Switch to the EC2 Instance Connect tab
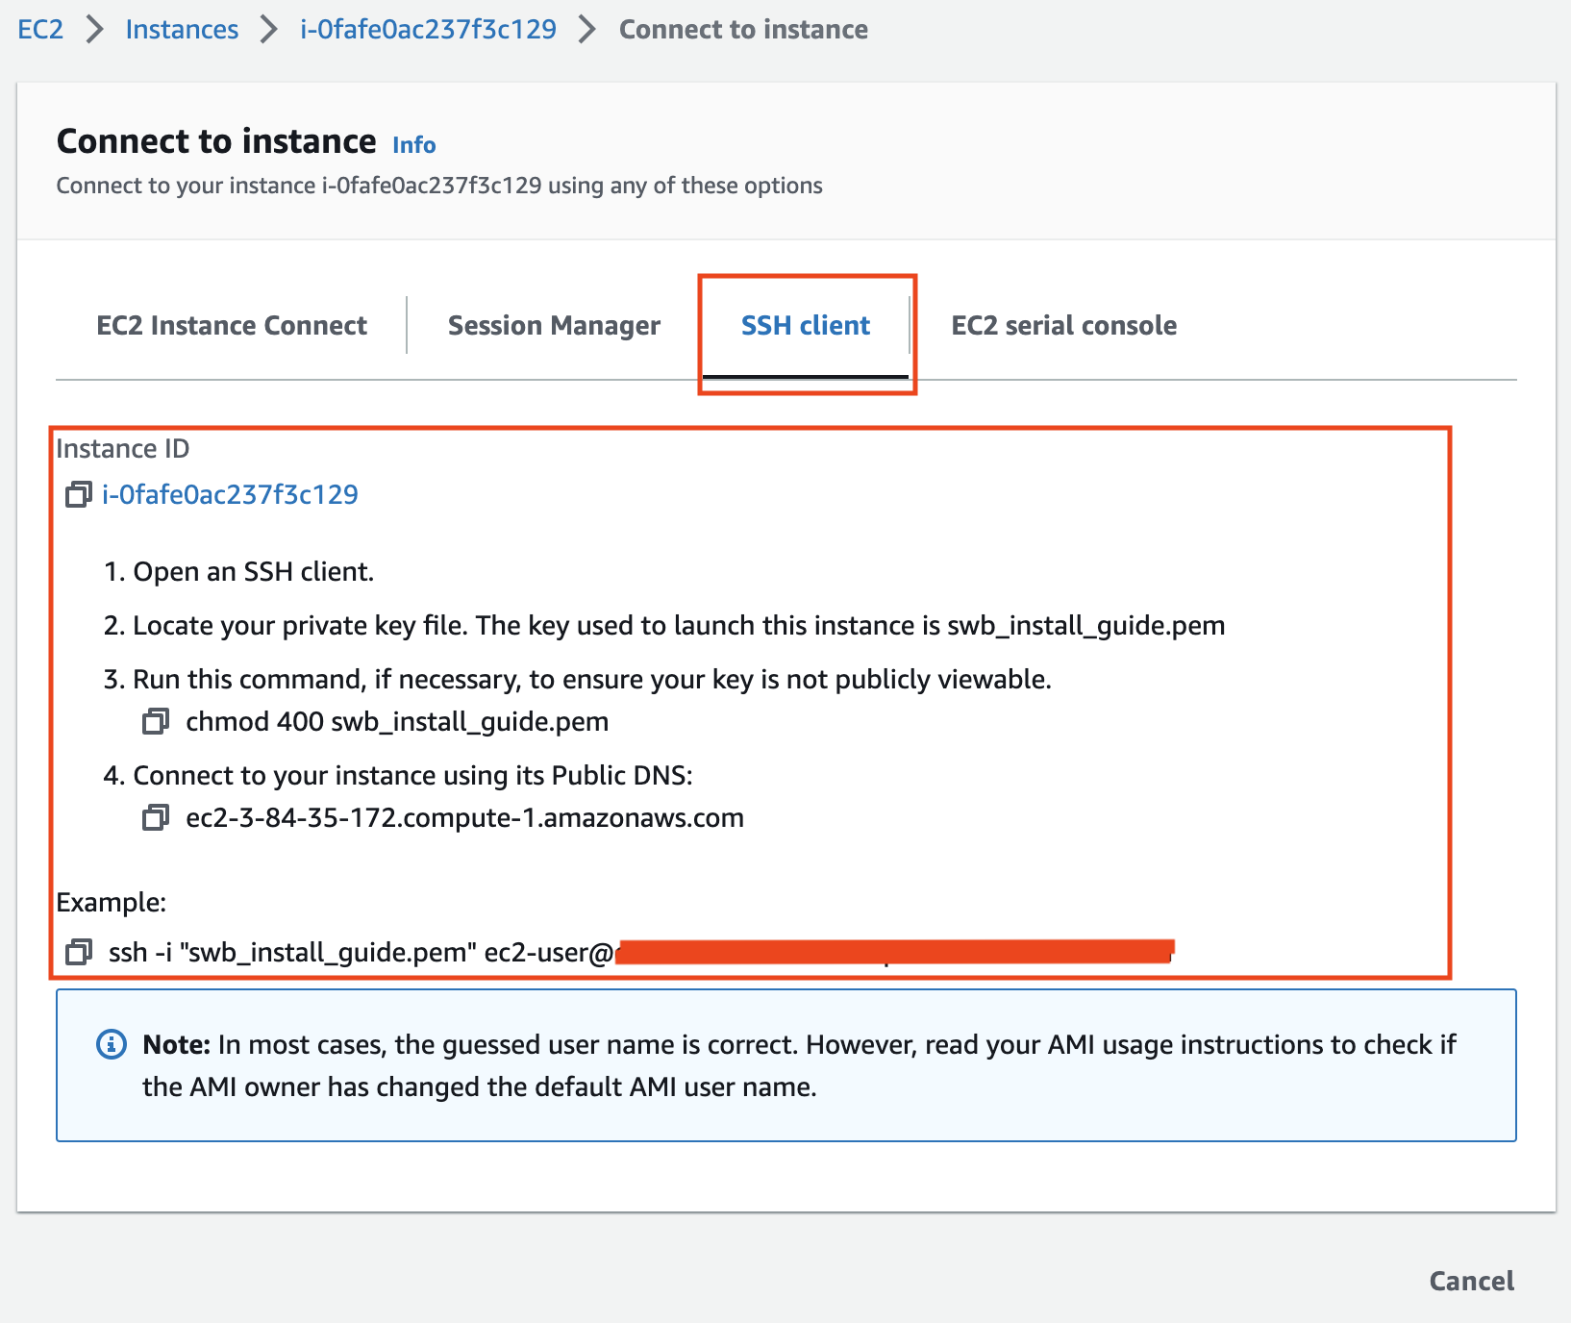The width and height of the screenshot is (1571, 1323). [232, 326]
